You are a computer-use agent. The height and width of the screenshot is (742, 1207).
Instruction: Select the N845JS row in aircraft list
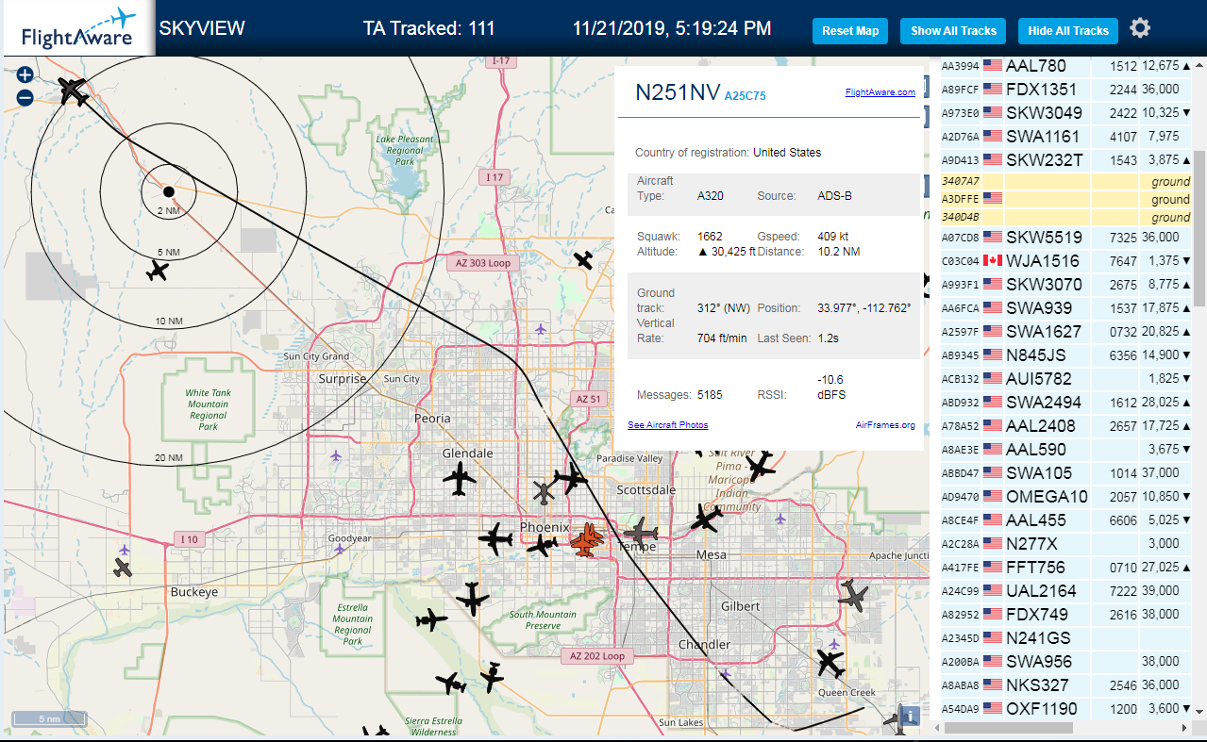(x=1065, y=355)
